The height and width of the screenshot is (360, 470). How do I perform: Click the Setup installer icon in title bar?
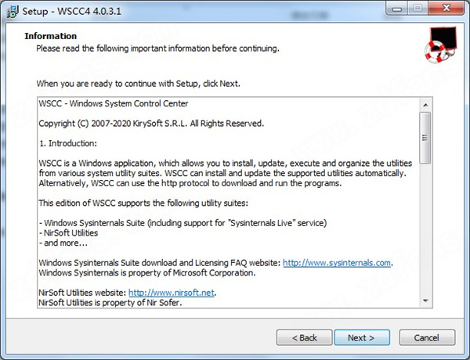tap(13, 12)
